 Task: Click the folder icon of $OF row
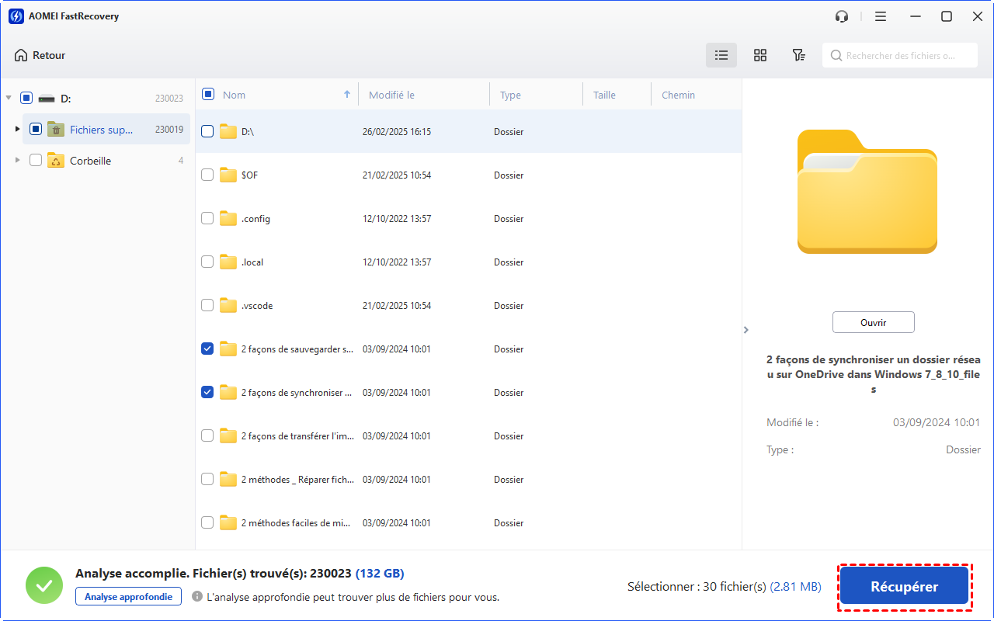tap(228, 175)
